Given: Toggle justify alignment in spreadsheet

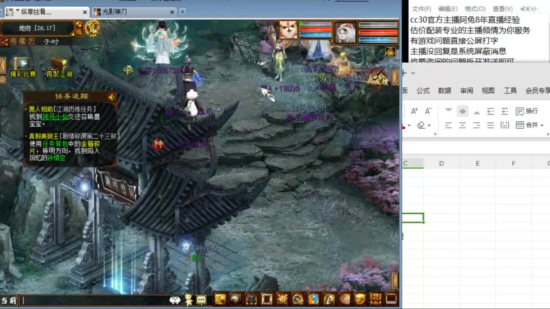Looking at the screenshot, I should (x=491, y=125).
